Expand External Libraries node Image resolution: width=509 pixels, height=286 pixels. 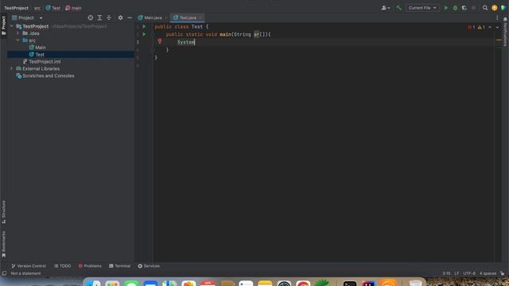click(12, 68)
